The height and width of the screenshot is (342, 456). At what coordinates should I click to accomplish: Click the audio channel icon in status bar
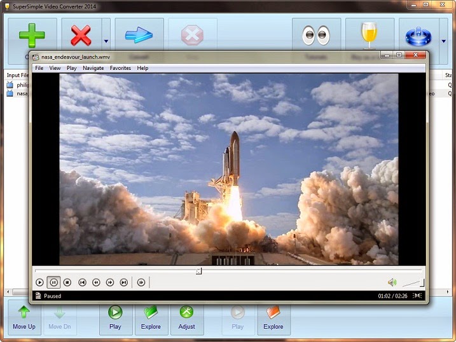417,296
